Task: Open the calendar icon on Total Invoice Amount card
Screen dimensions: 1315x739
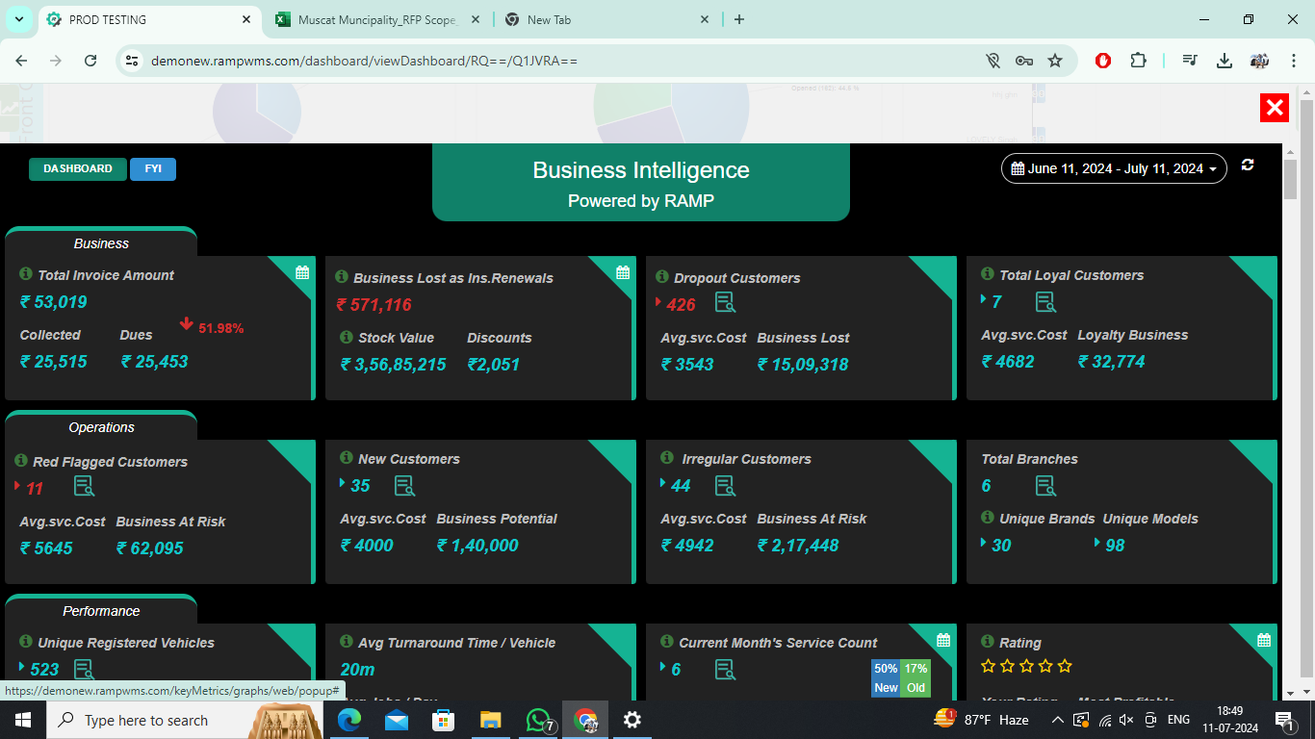Action: 300,272
